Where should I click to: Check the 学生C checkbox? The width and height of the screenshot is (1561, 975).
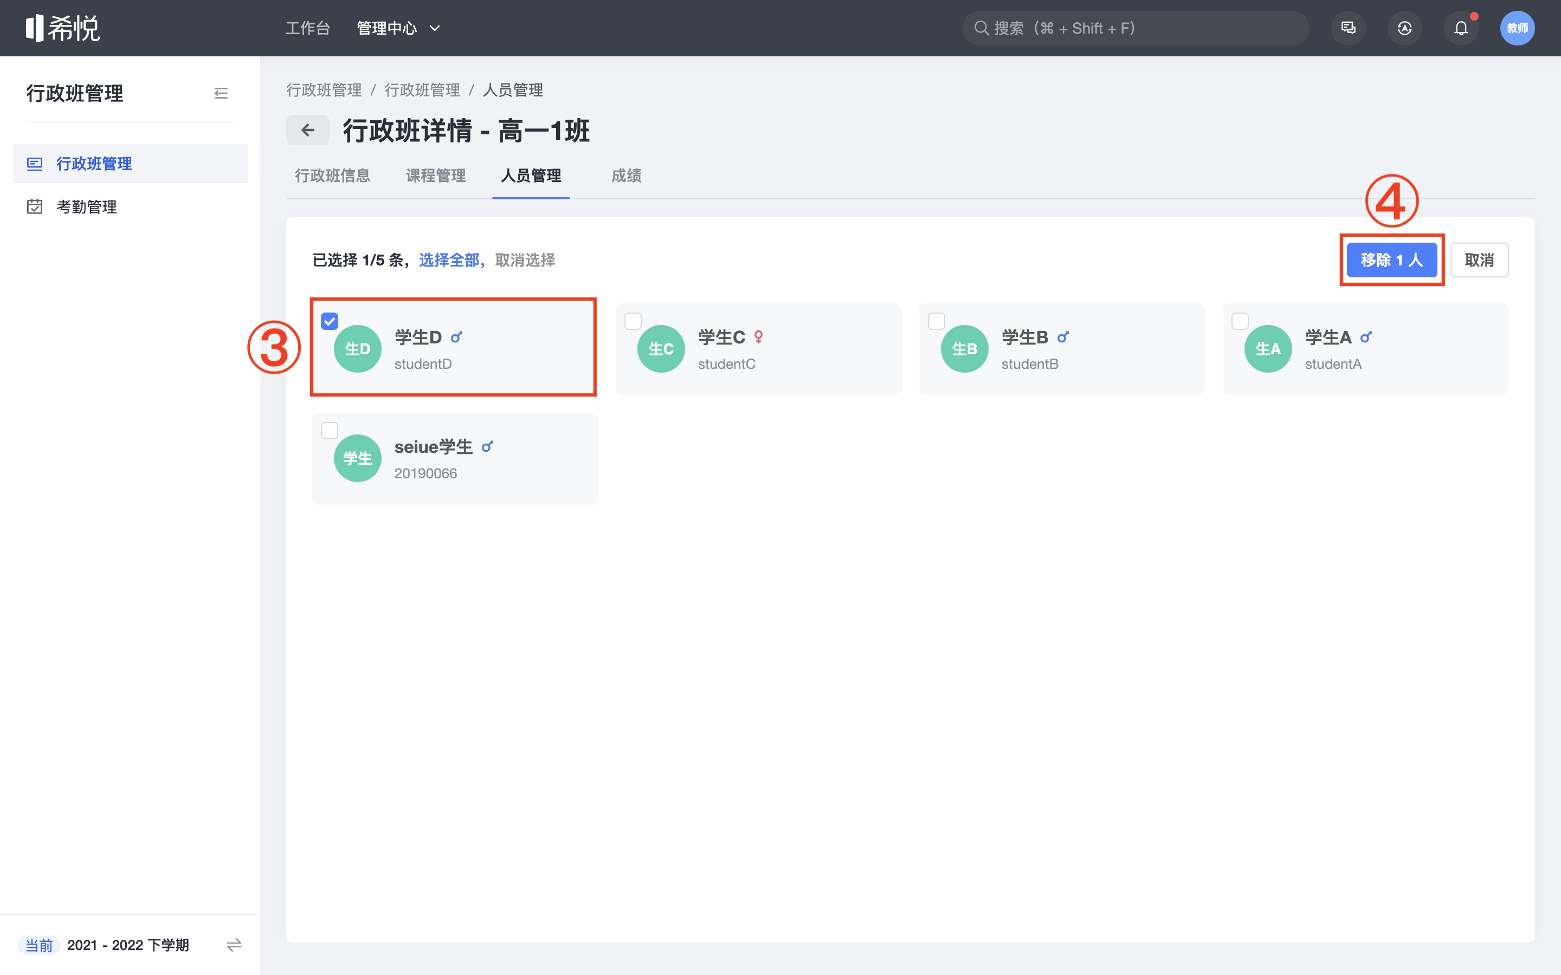(x=633, y=321)
